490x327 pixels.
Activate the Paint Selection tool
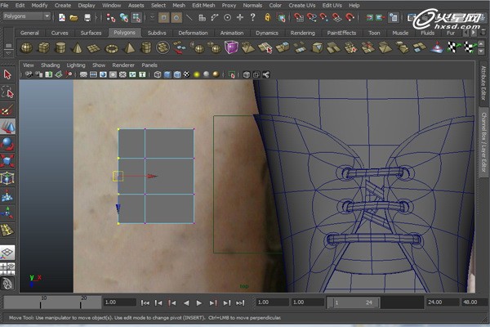click(7, 109)
